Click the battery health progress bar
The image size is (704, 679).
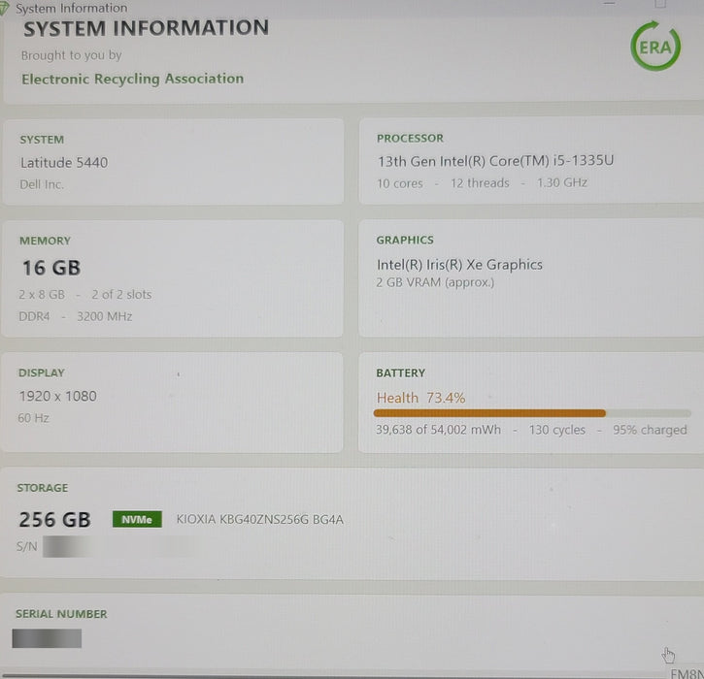tap(531, 413)
